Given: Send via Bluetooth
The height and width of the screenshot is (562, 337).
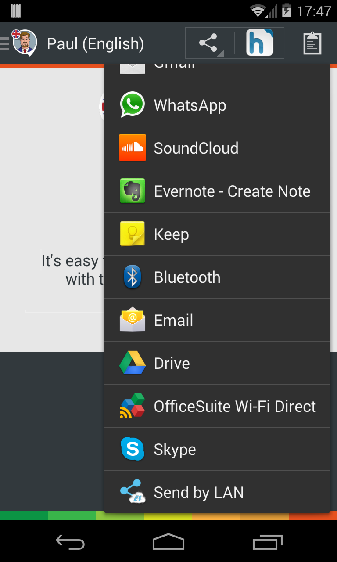Looking at the screenshot, I should coord(217,277).
